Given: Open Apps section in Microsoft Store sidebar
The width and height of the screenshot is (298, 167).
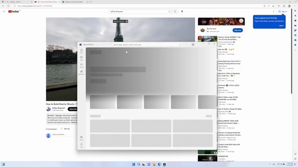Looking at the screenshot, I should 81,58.
